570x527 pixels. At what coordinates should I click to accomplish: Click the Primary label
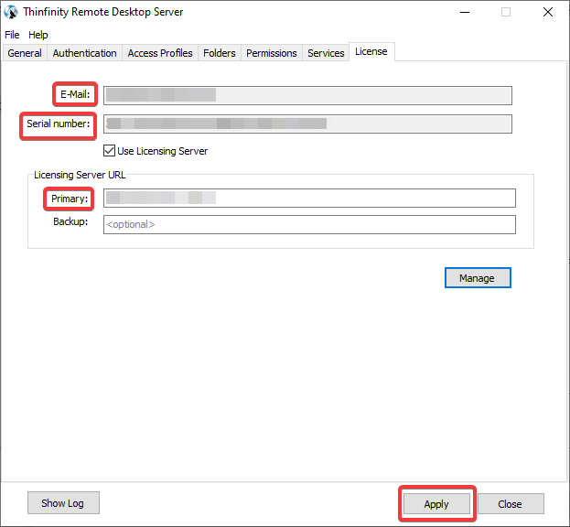pos(70,199)
